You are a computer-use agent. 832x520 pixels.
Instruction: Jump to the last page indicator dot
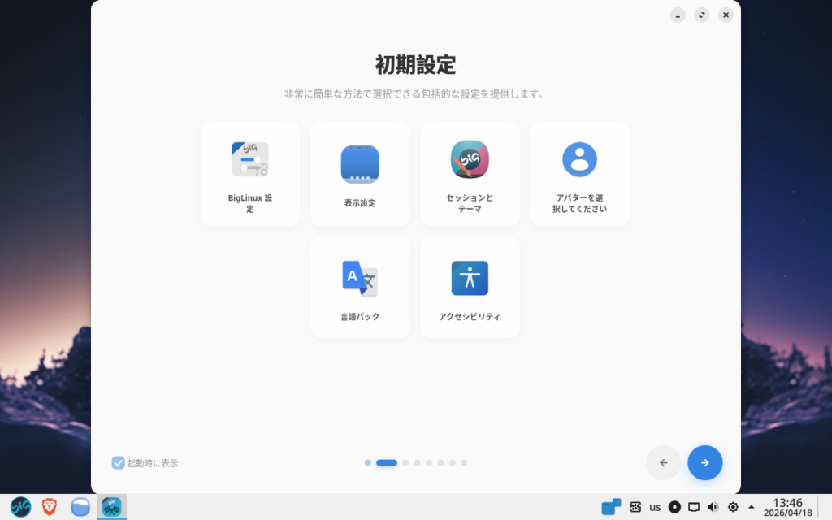click(464, 463)
